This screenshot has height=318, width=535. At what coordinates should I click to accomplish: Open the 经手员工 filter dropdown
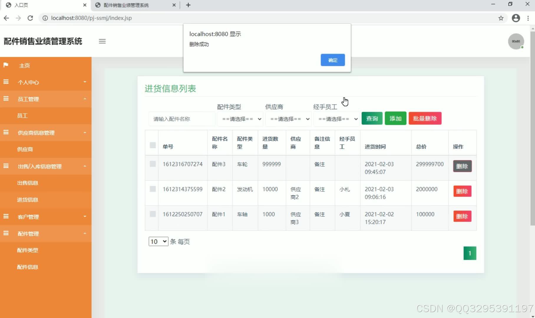(x=336, y=119)
